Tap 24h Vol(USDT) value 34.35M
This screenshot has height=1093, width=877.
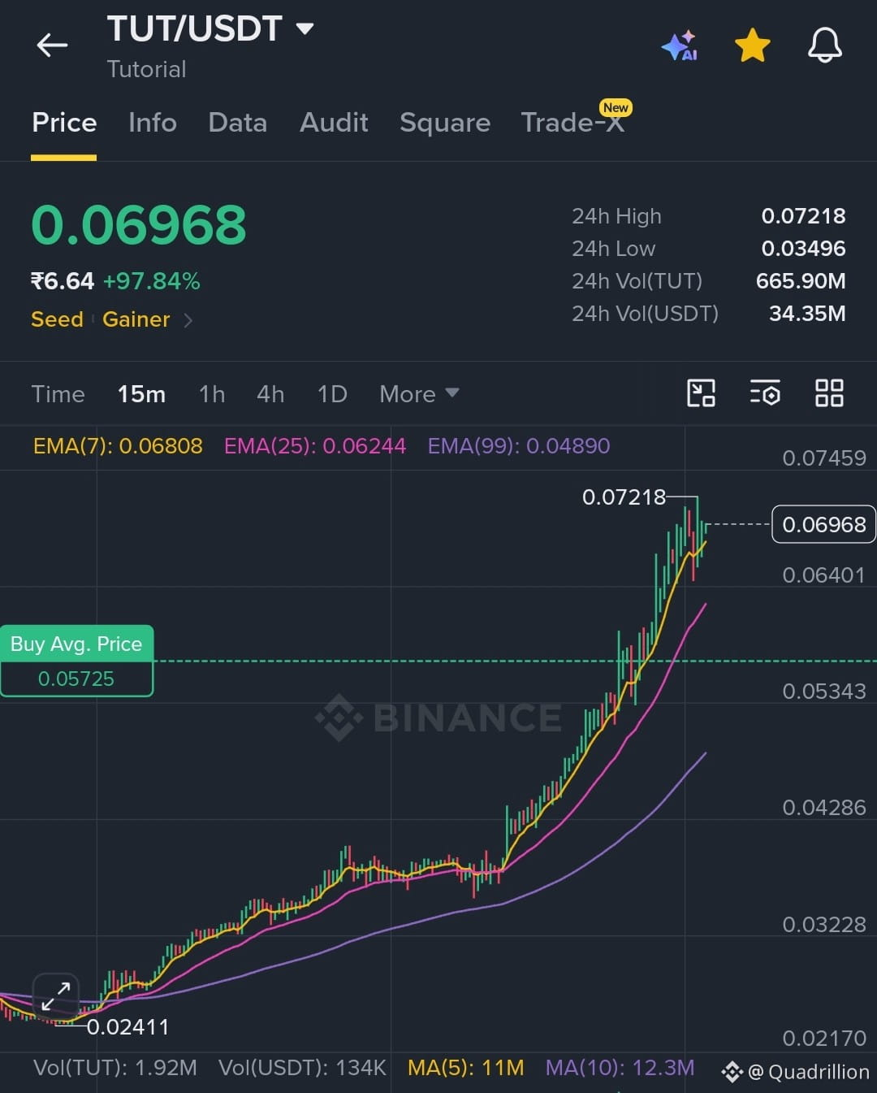pos(807,314)
